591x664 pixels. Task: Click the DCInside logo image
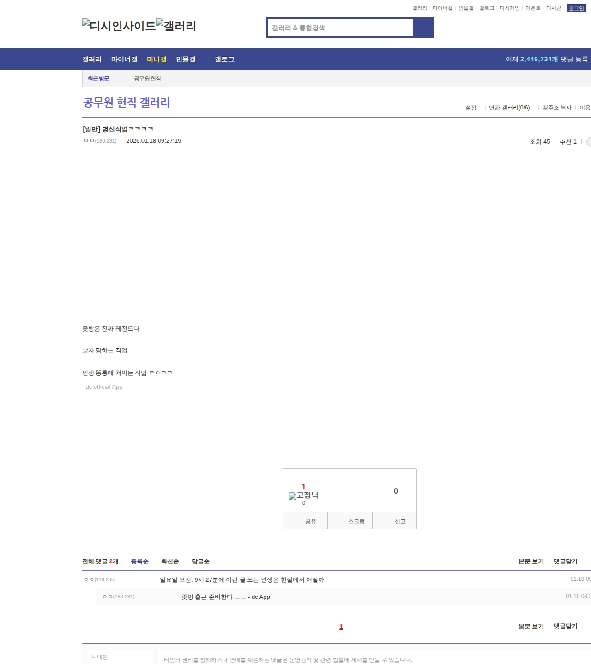pyautogui.click(x=119, y=26)
